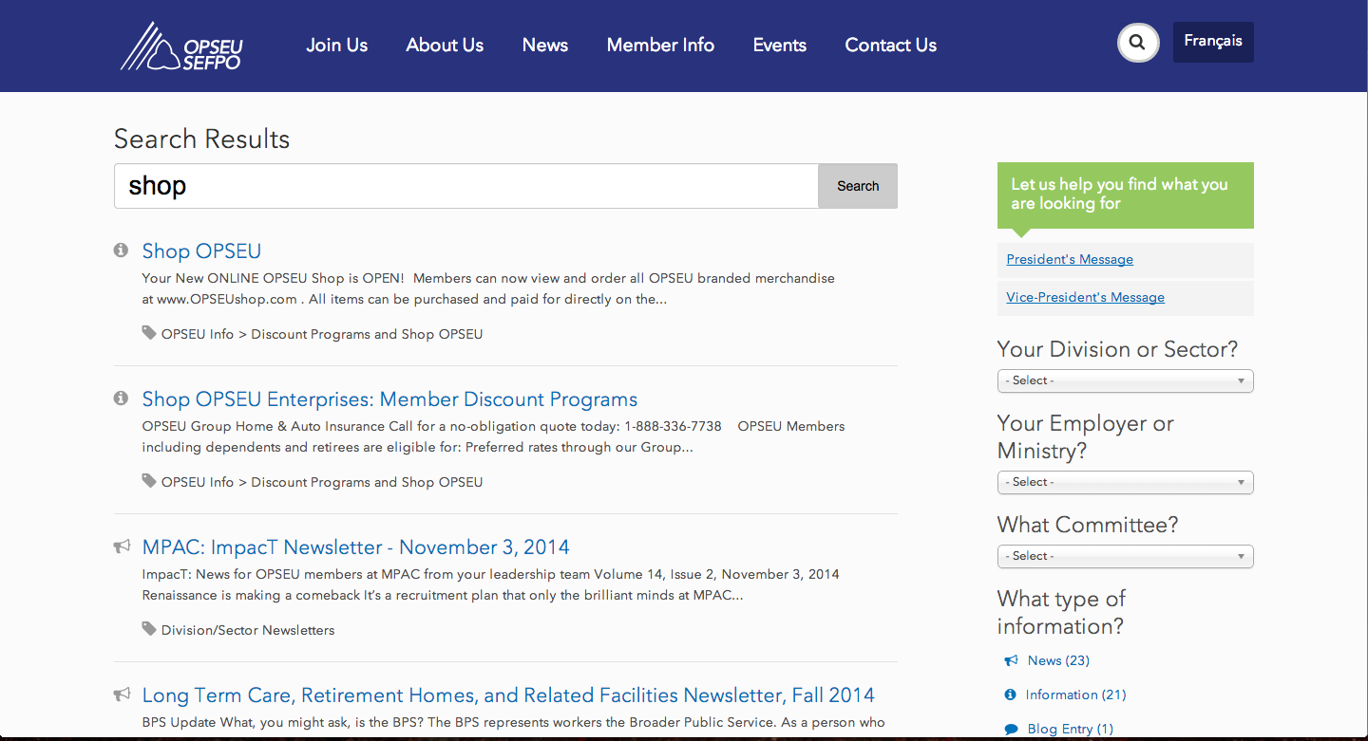The image size is (1368, 741).
Task: Click info icon beside Member Discount Programs result
Action: tap(121, 398)
